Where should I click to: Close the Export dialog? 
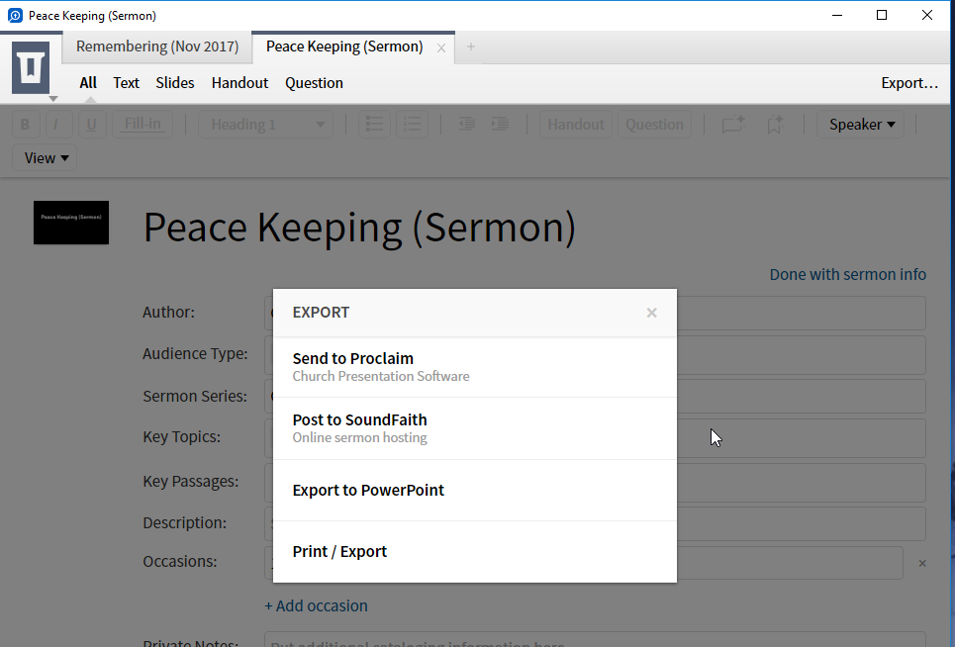(652, 313)
